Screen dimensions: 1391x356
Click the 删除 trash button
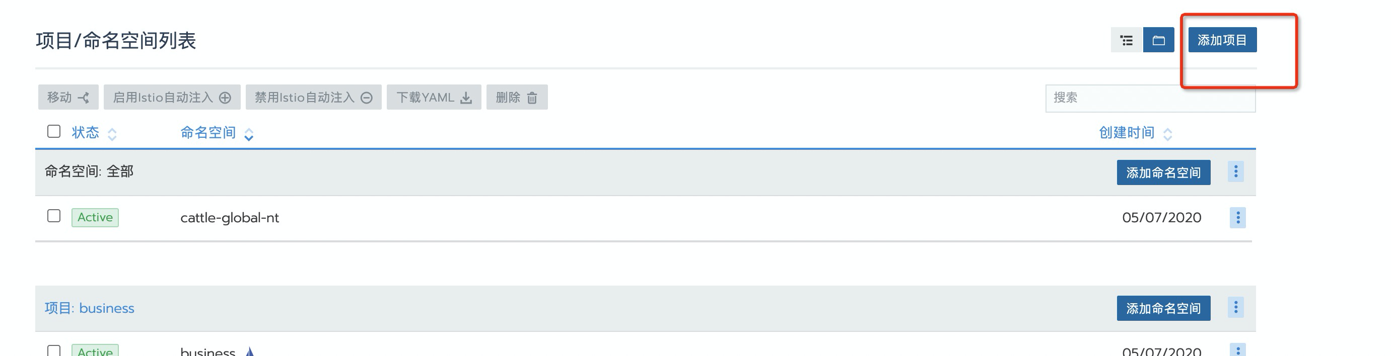pos(517,98)
